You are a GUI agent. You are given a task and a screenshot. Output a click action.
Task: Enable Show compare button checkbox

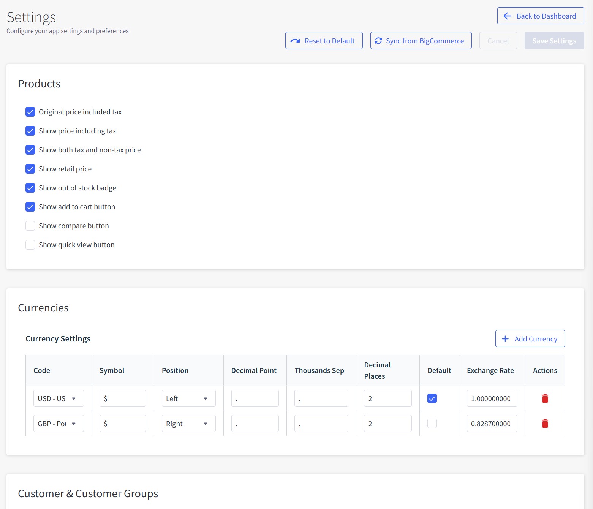[x=30, y=226]
